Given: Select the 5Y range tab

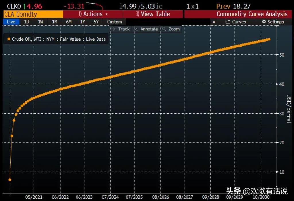Looking at the screenshot, I should tap(96, 22).
